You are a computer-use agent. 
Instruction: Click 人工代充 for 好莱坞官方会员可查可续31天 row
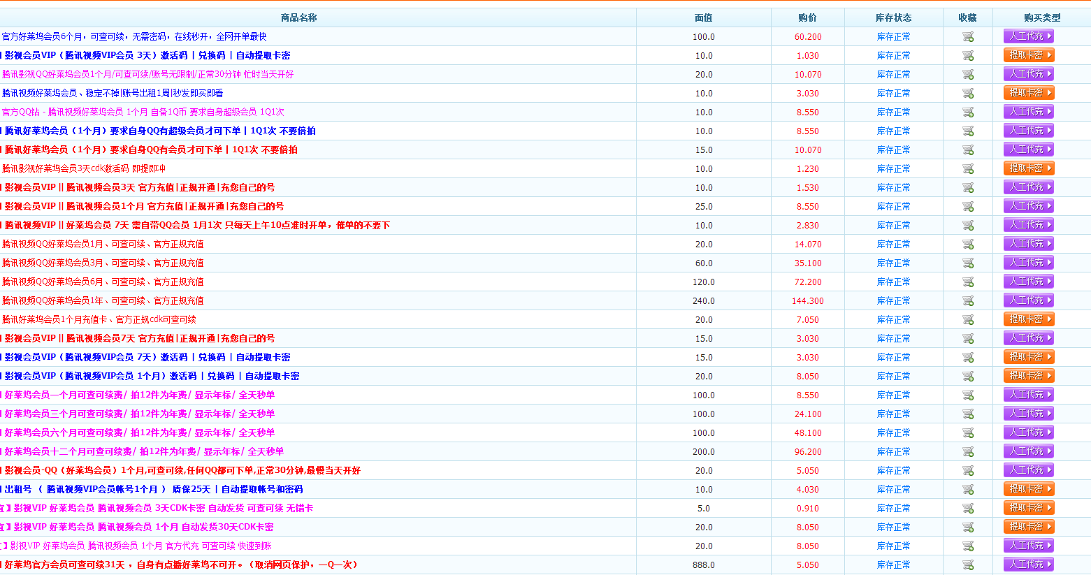coord(1029,564)
